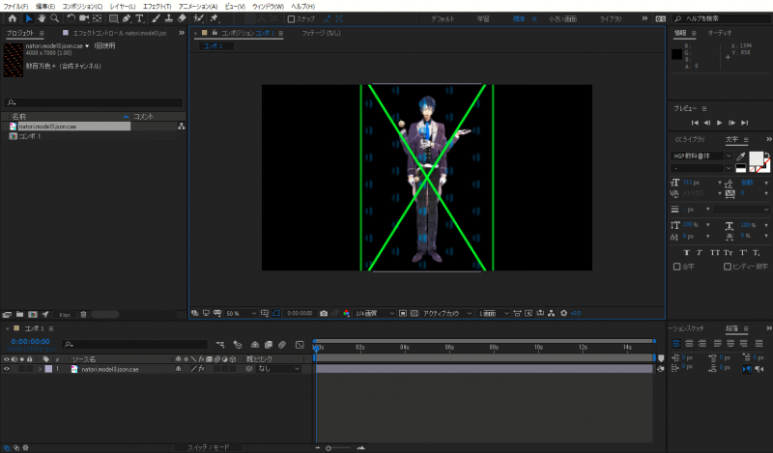
Task: Toggle region of interest button
Action: coord(403,314)
